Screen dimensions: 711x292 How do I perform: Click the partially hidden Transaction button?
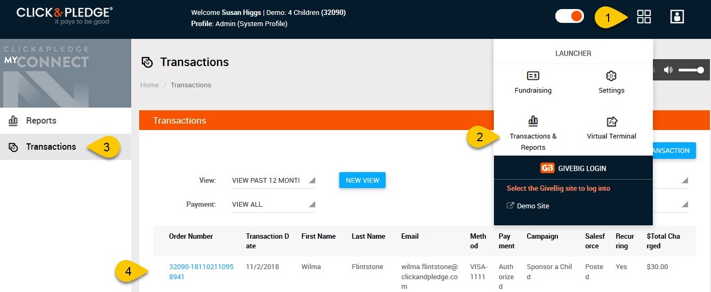674,150
